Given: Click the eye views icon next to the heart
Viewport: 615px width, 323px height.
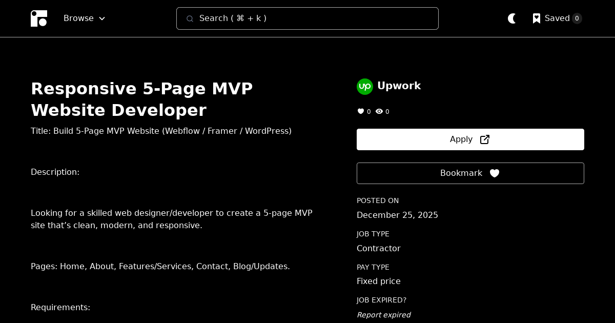Looking at the screenshot, I should [379, 111].
